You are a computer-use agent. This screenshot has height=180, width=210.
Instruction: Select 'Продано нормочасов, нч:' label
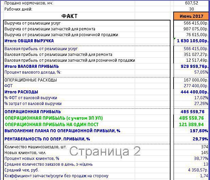29,3
